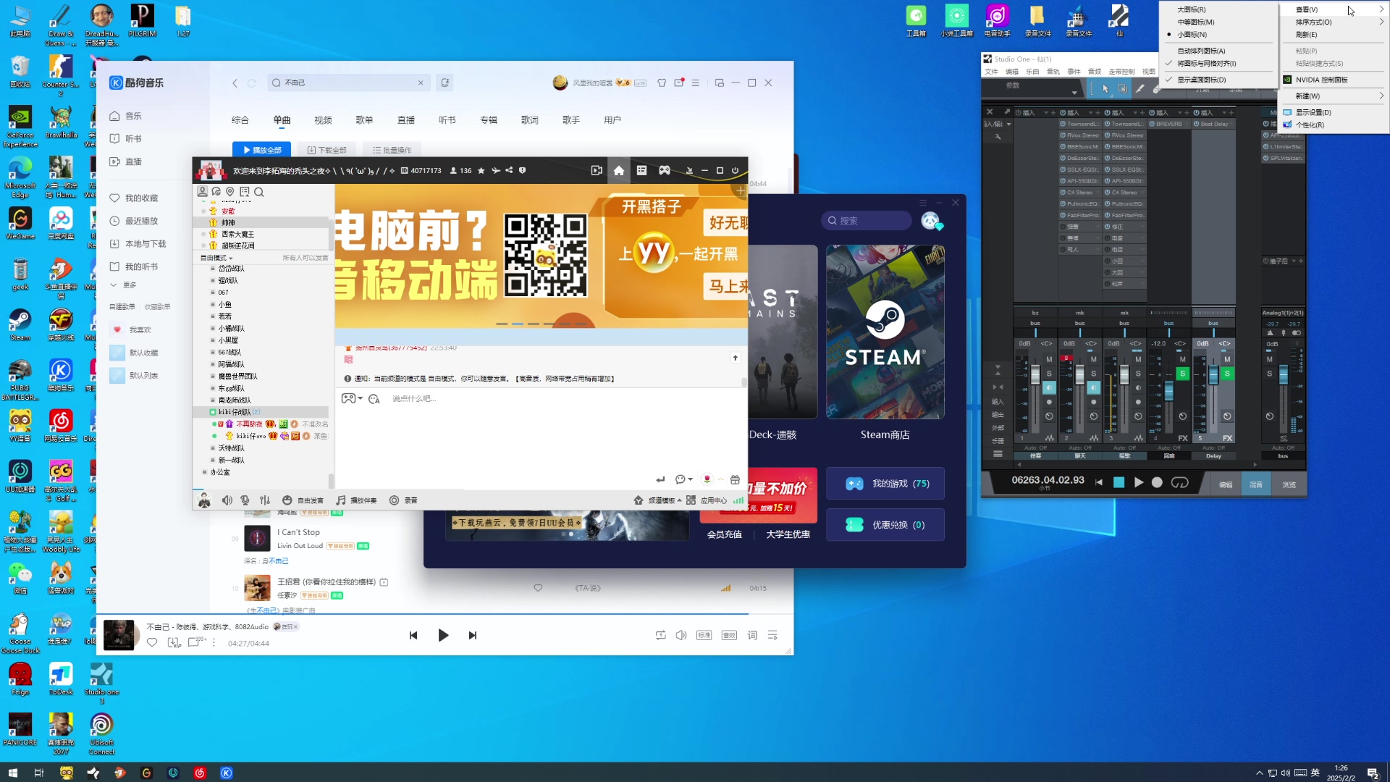Toggle loop mode in Studio One transport

click(1179, 482)
